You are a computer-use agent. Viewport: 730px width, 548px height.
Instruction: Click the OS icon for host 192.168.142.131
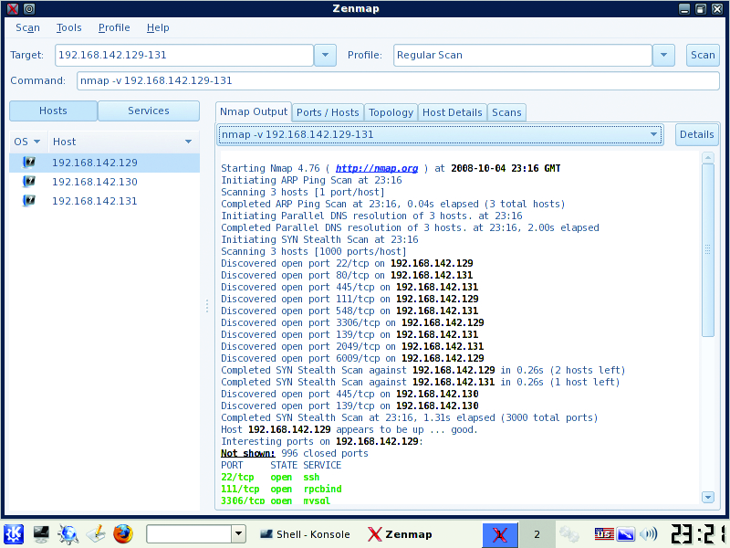[x=29, y=201]
